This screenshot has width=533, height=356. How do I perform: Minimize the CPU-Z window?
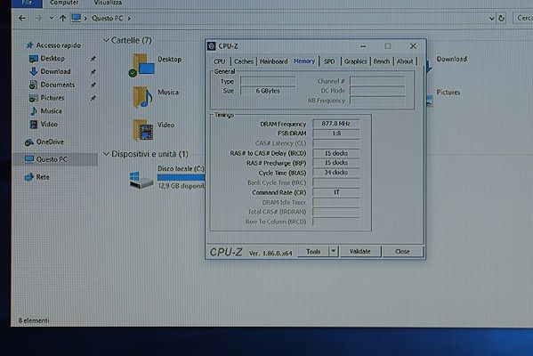pos(363,46)
